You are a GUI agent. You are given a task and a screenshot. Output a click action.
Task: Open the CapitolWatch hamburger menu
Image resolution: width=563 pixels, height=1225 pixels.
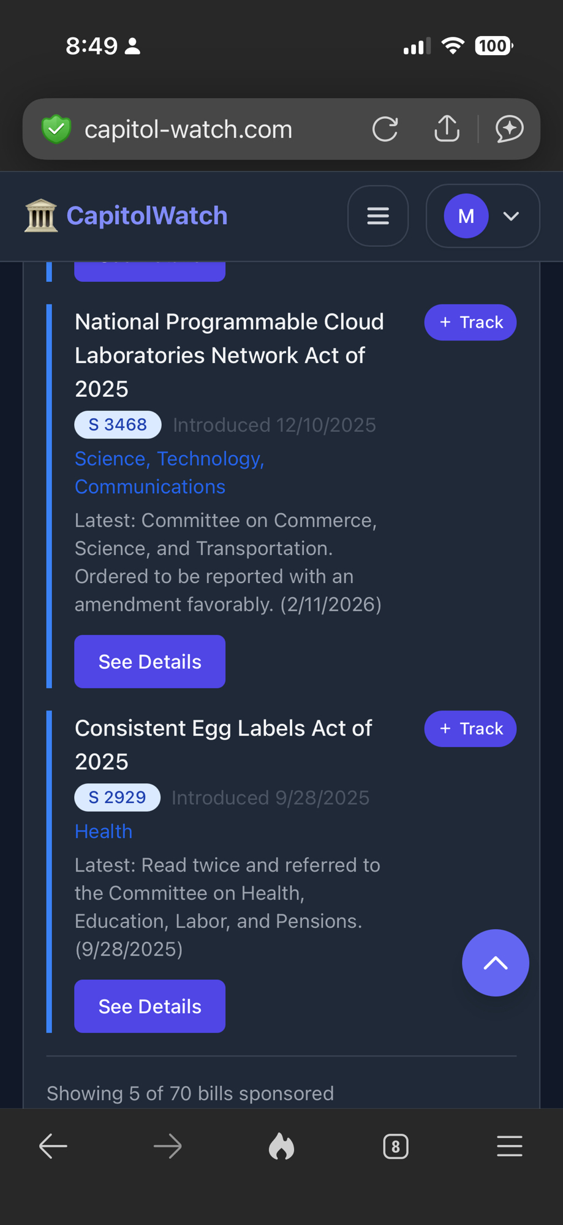(x=377, y=216)
